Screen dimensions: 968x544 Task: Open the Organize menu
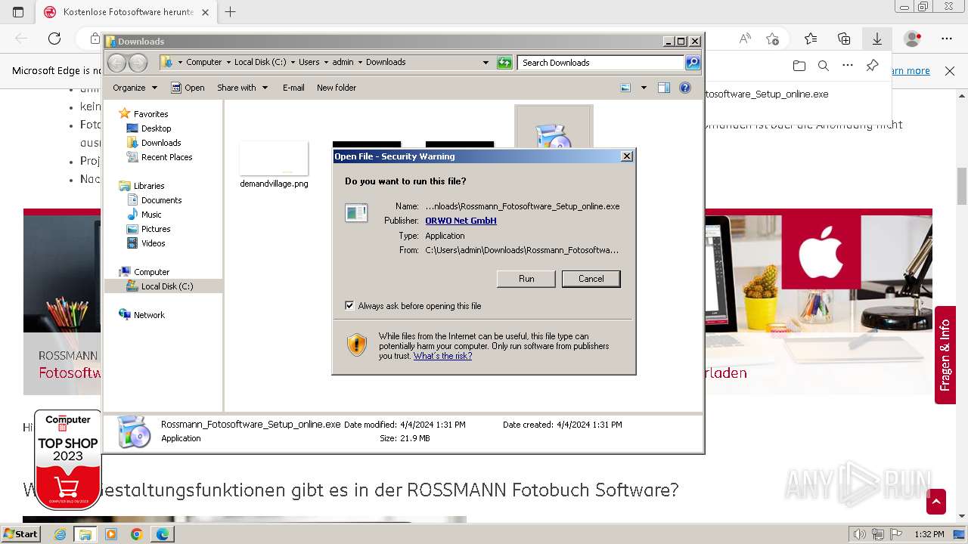tap(135, 88)
